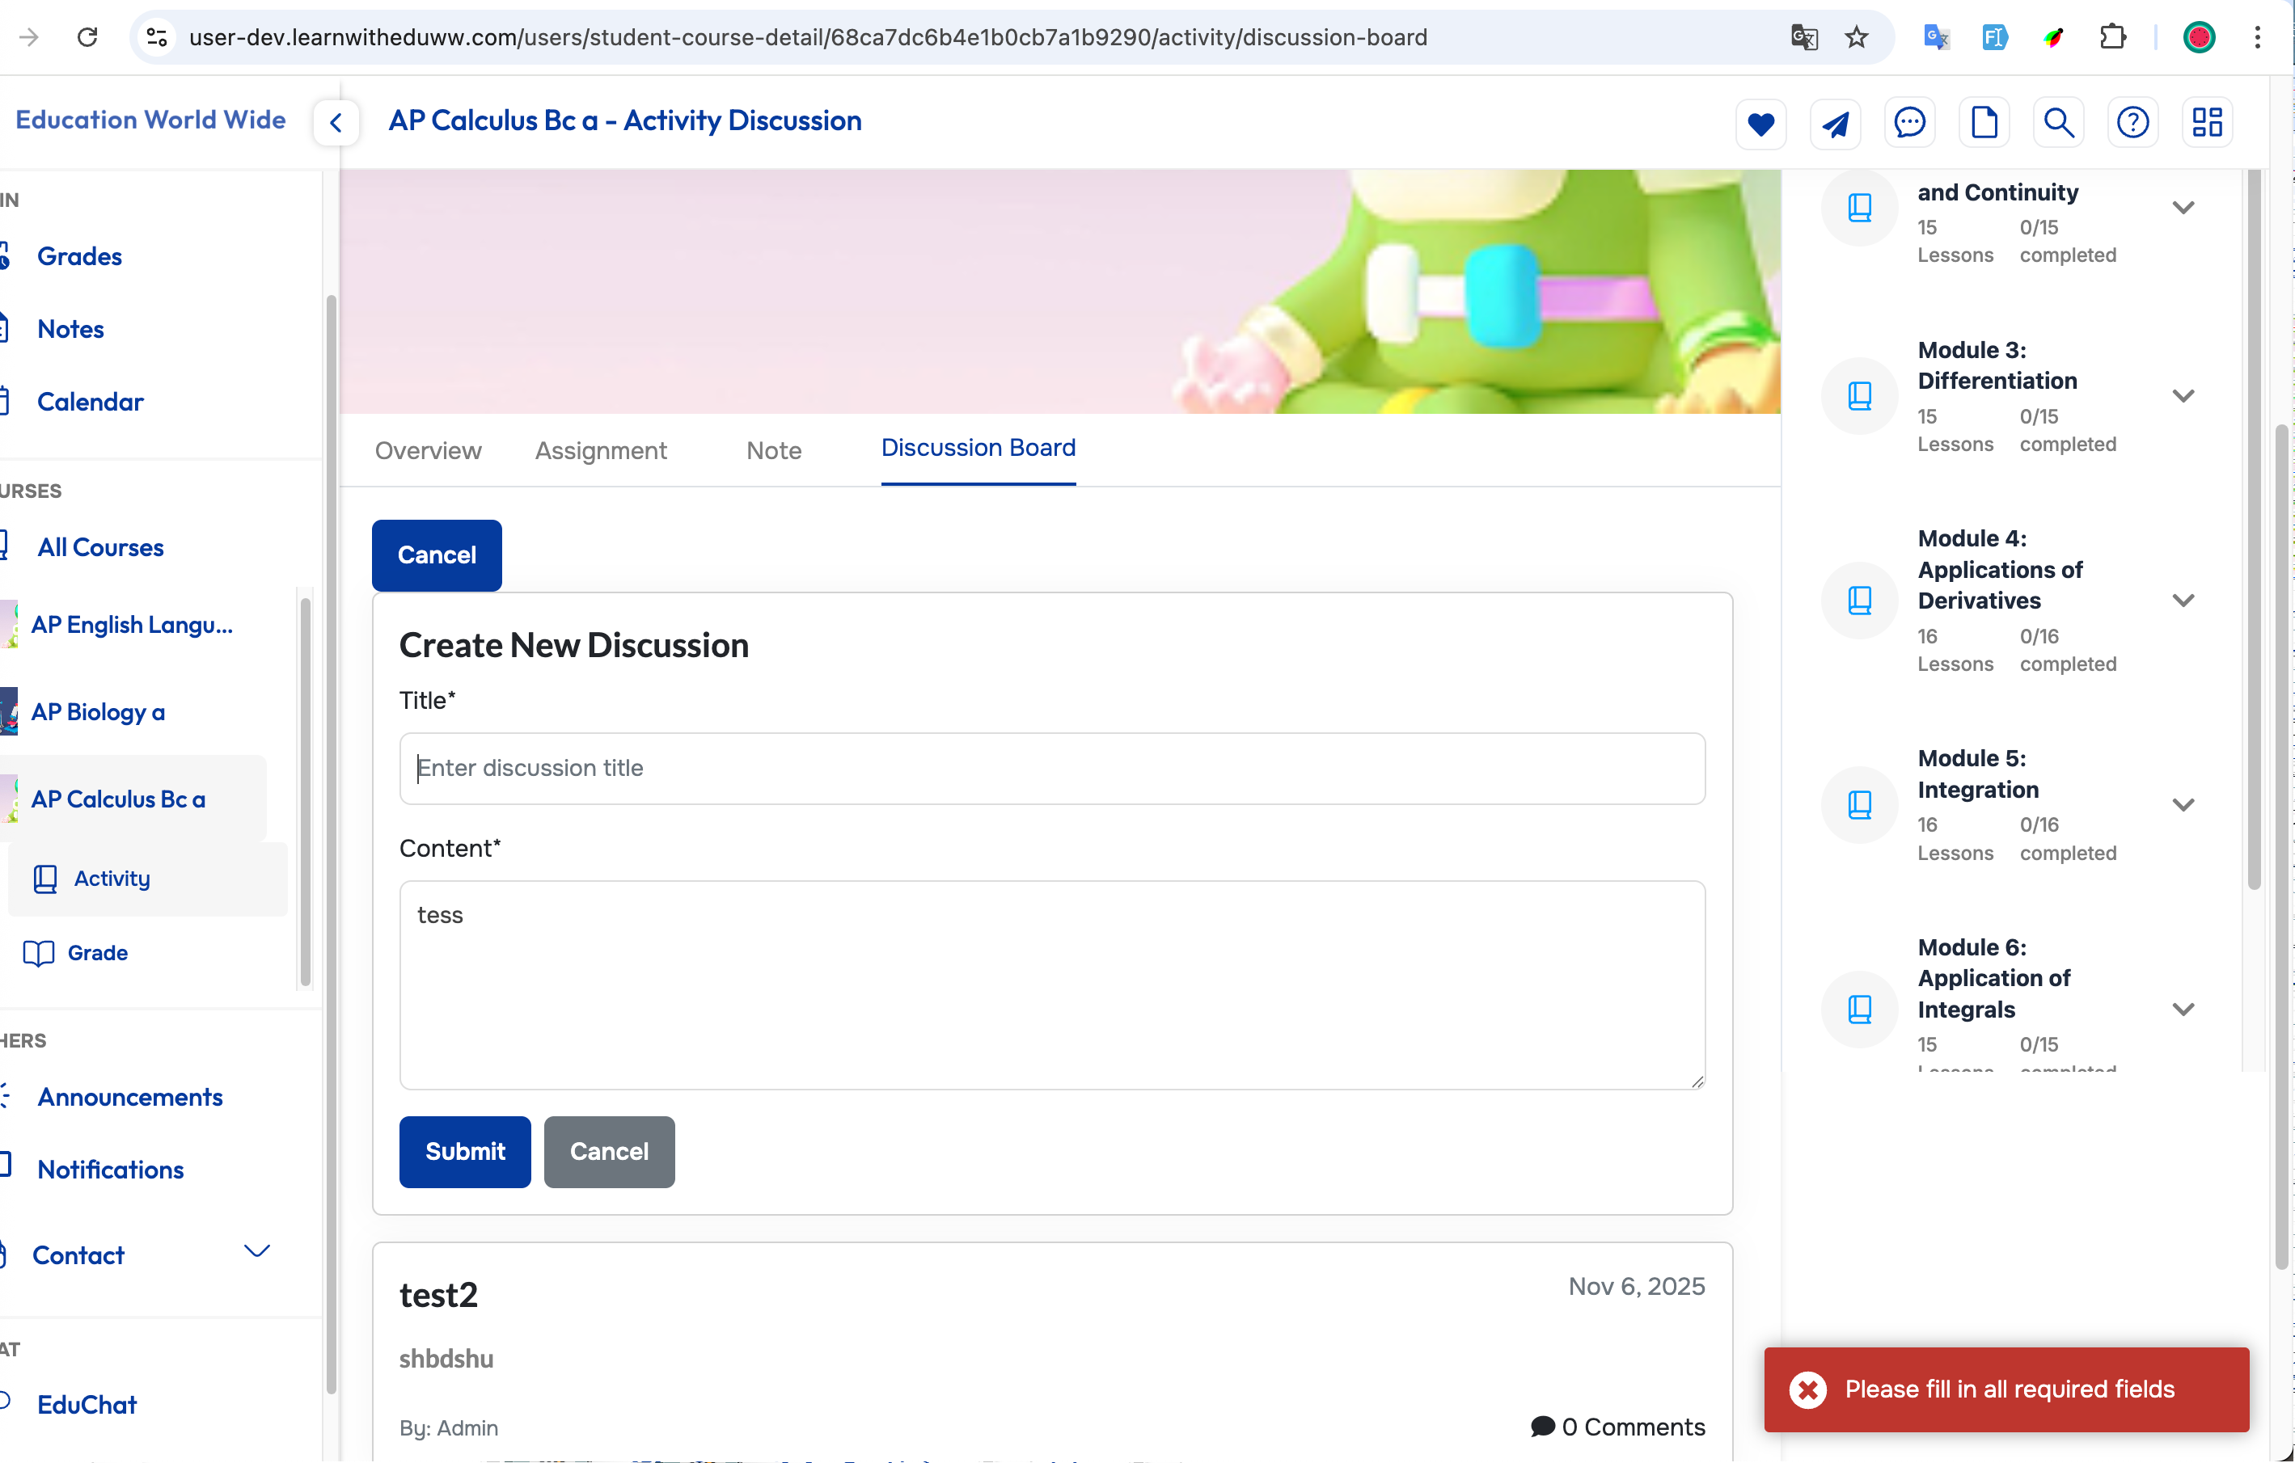
Task: Click the heart favorites icon in header
Action: point(1760,123)
